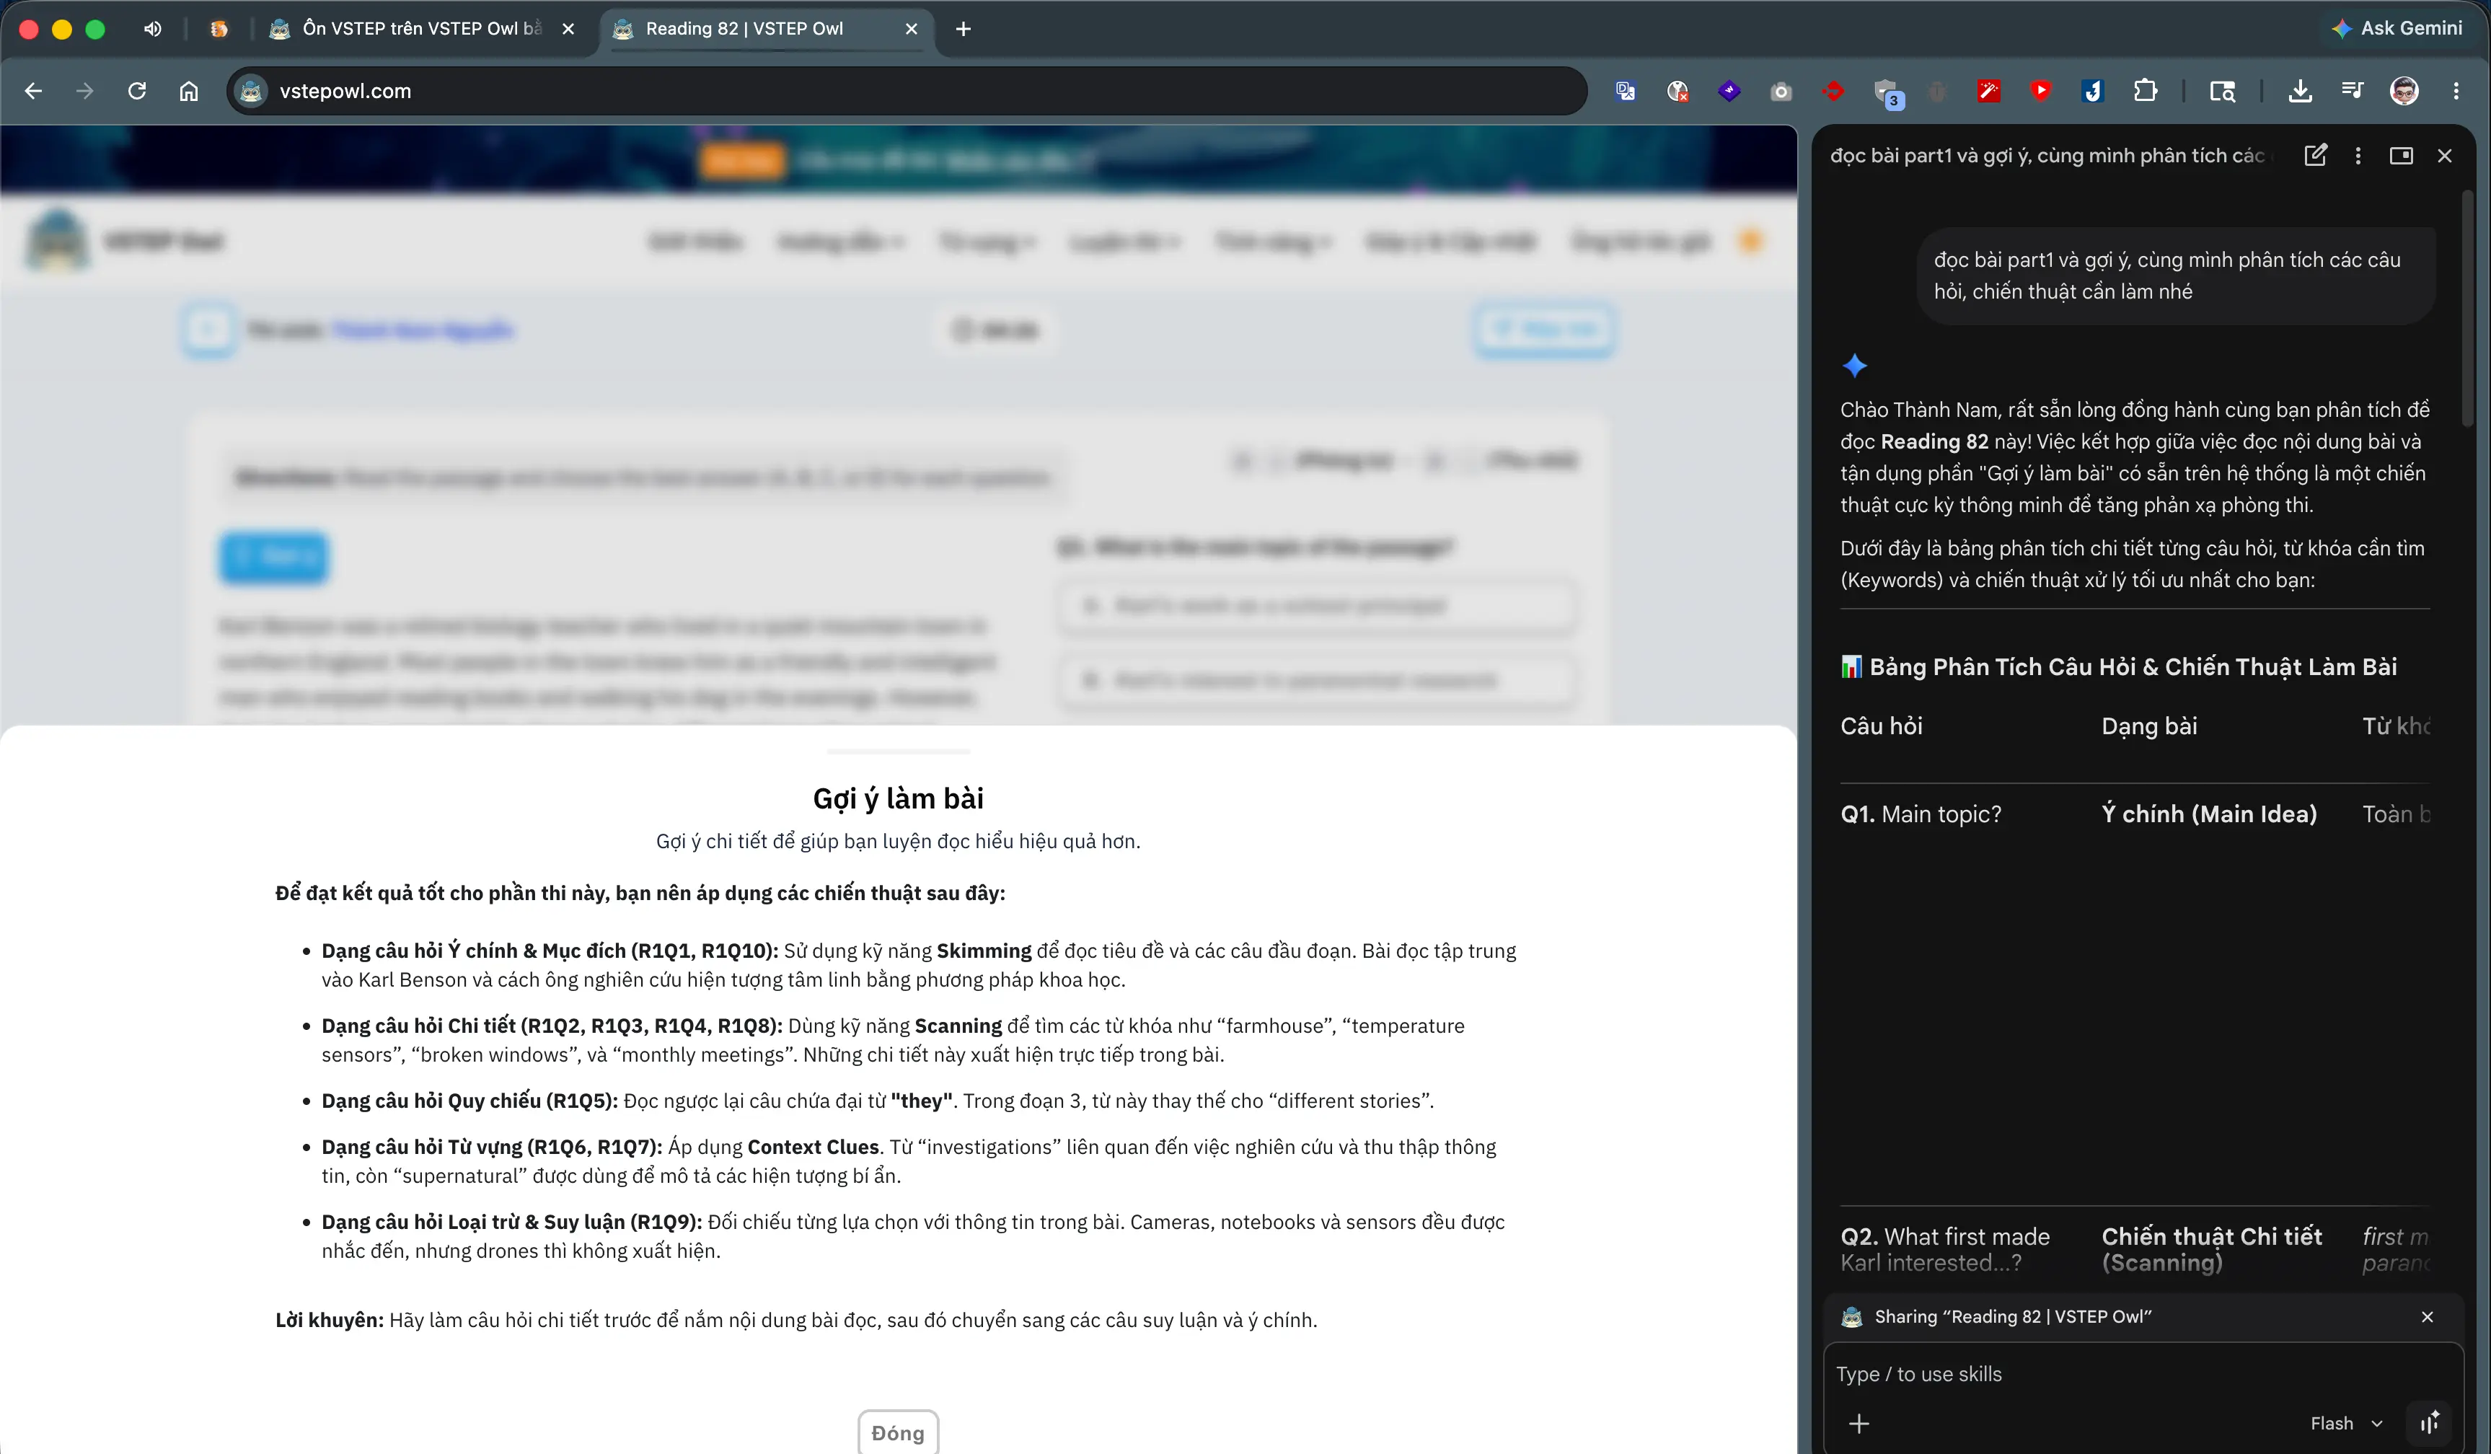
Task: Open the translate extension with letter D
Action: [1625, 91]
